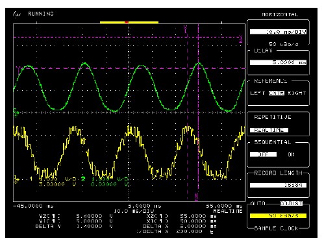Image resolution: width=324 pixels, height=244 pixels.
Task: Click the 55.0000 ms right time label
Action: 224,206
